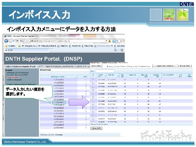
Task: Select the Input Invoice menu item
Action: click(13, 77)
